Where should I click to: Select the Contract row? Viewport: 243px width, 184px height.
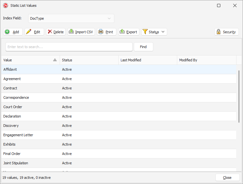(x=119, y=88)
